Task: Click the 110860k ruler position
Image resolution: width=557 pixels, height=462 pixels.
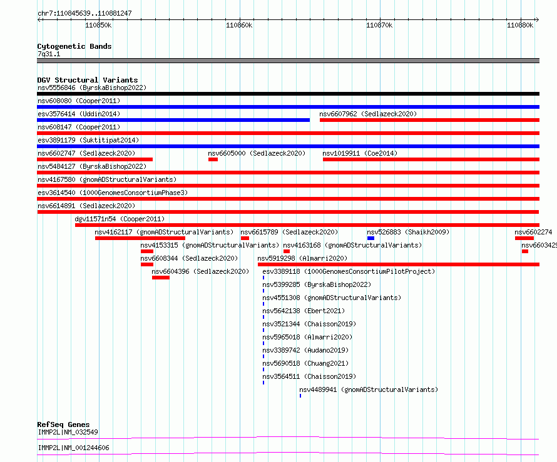Action: 239,25
